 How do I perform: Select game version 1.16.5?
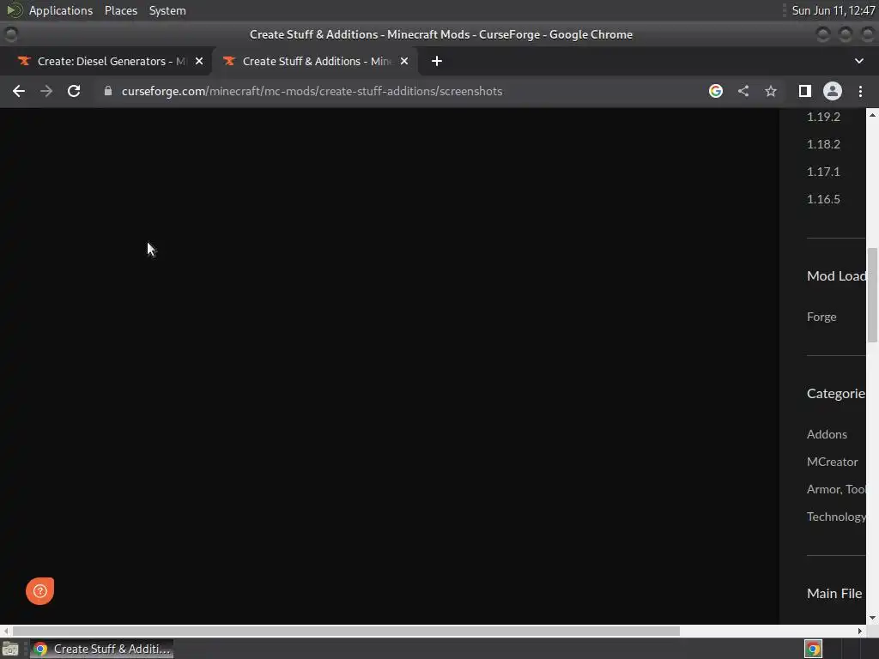823,199
